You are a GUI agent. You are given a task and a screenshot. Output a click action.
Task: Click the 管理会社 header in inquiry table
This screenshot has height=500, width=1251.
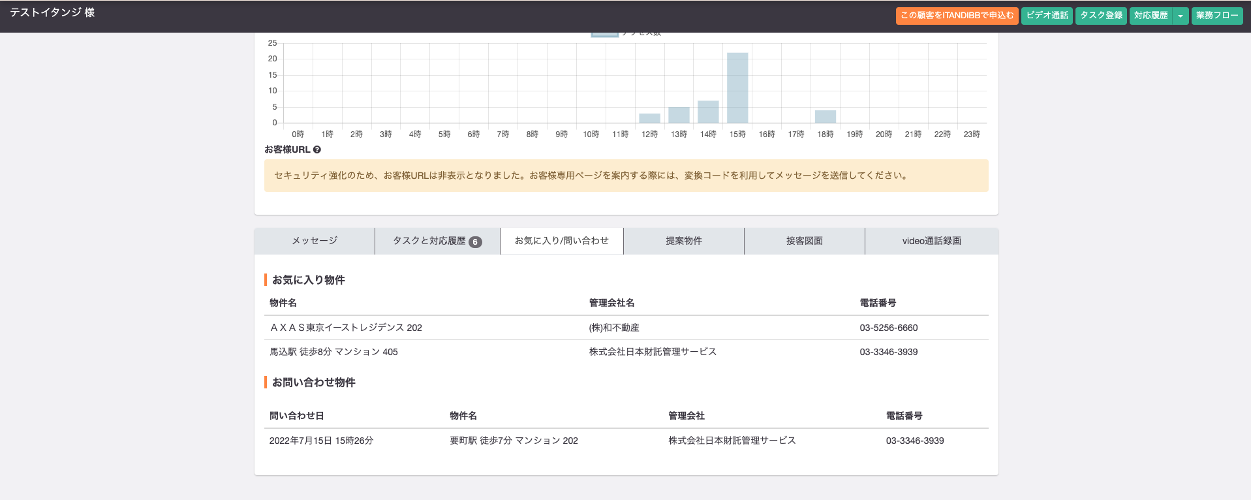(x=687, y=416)
